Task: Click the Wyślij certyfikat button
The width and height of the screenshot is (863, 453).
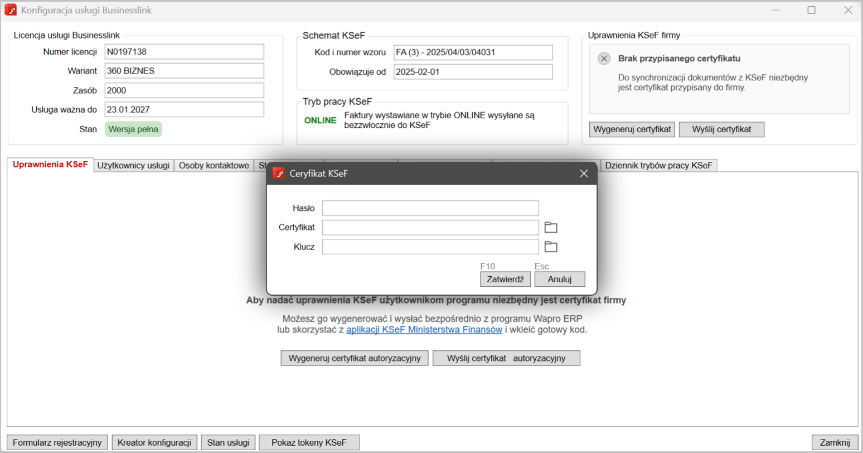Action: tap(721, 129)
